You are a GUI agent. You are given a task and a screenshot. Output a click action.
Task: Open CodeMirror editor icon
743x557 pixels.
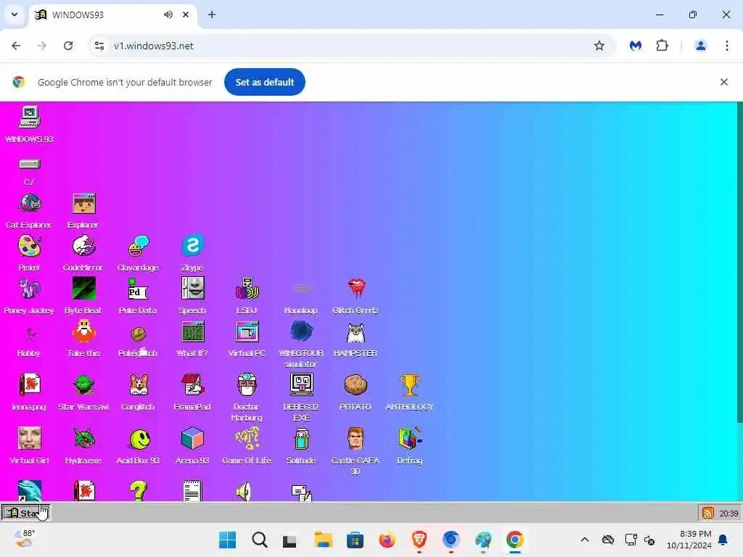pos(84,247)
